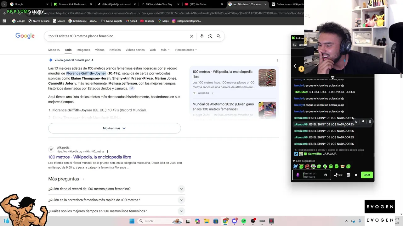The height and width of the screenshot is (226, 403).
Task: Open the Wikipedia result three-dot menu
Action: 107,152
